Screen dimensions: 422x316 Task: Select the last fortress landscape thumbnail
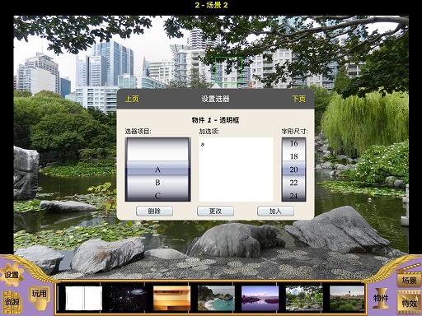pos(347,298)
